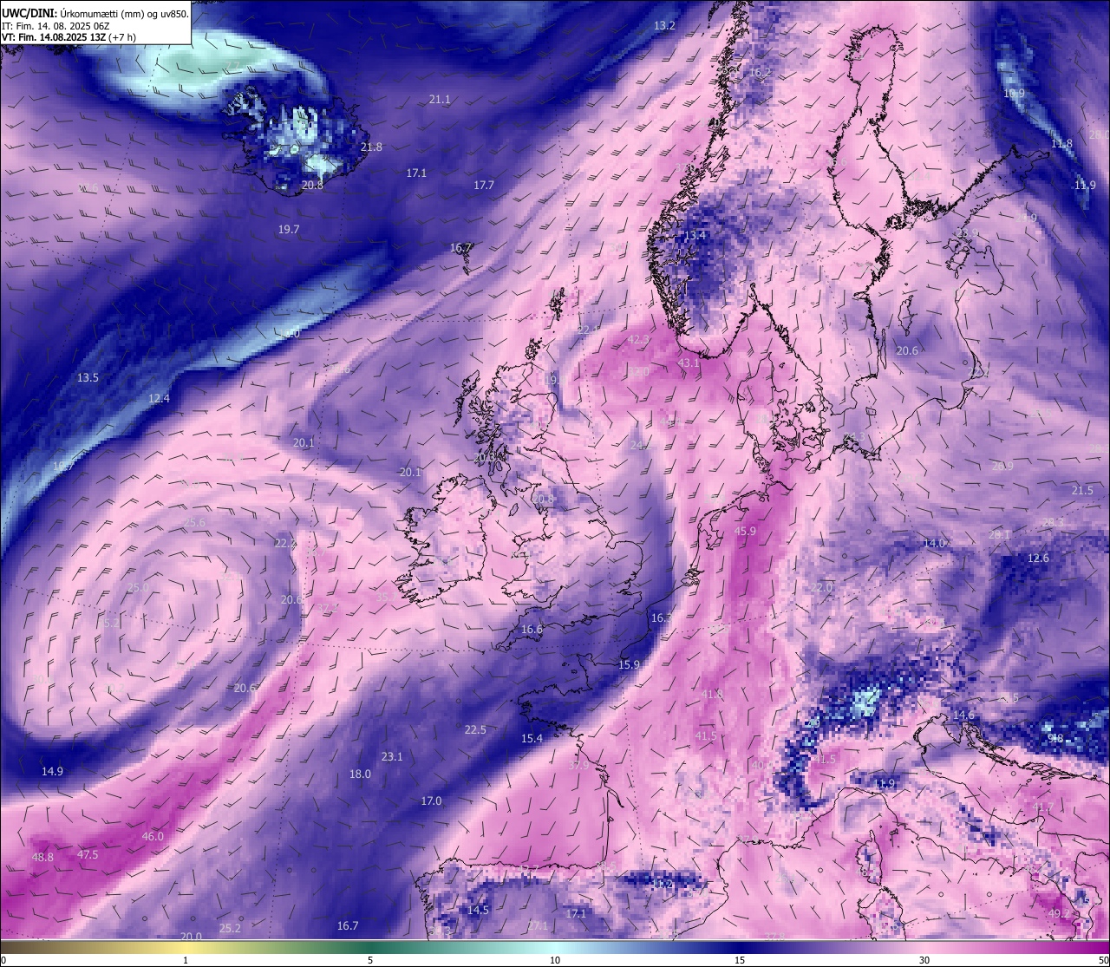Click the 18.0 value in the Atlantic

click(360, 774)
